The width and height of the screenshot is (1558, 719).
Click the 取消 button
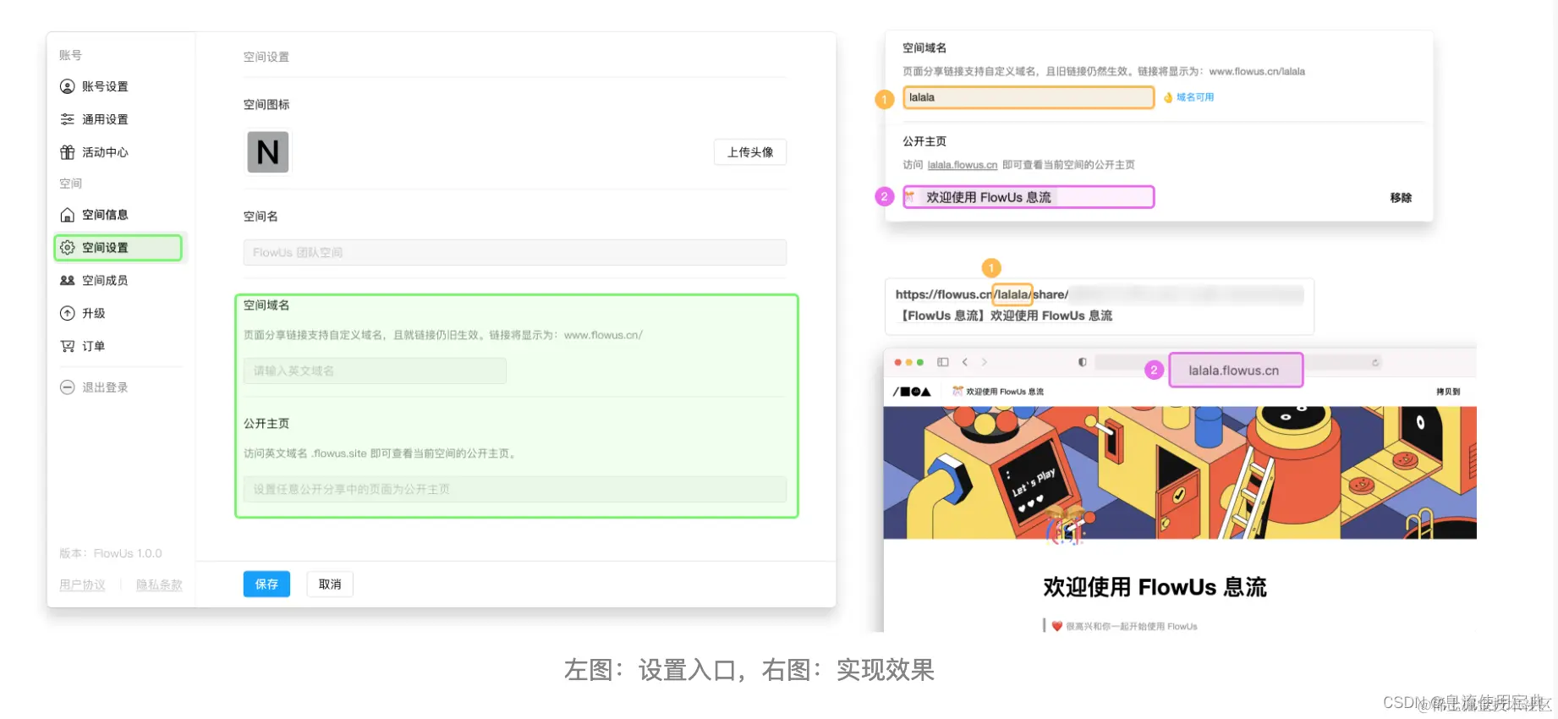(330, 585)
